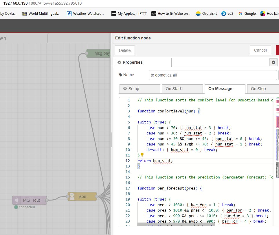Viewport: 279px width, 235px height.
Task: Click 'function comfortlevel(hum)' code line
Action: click(169, 111)
